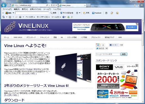This screenshot has height=104, width=145.
Task: Open the ファイル(F) menu
Action: (x=7, y=9)
